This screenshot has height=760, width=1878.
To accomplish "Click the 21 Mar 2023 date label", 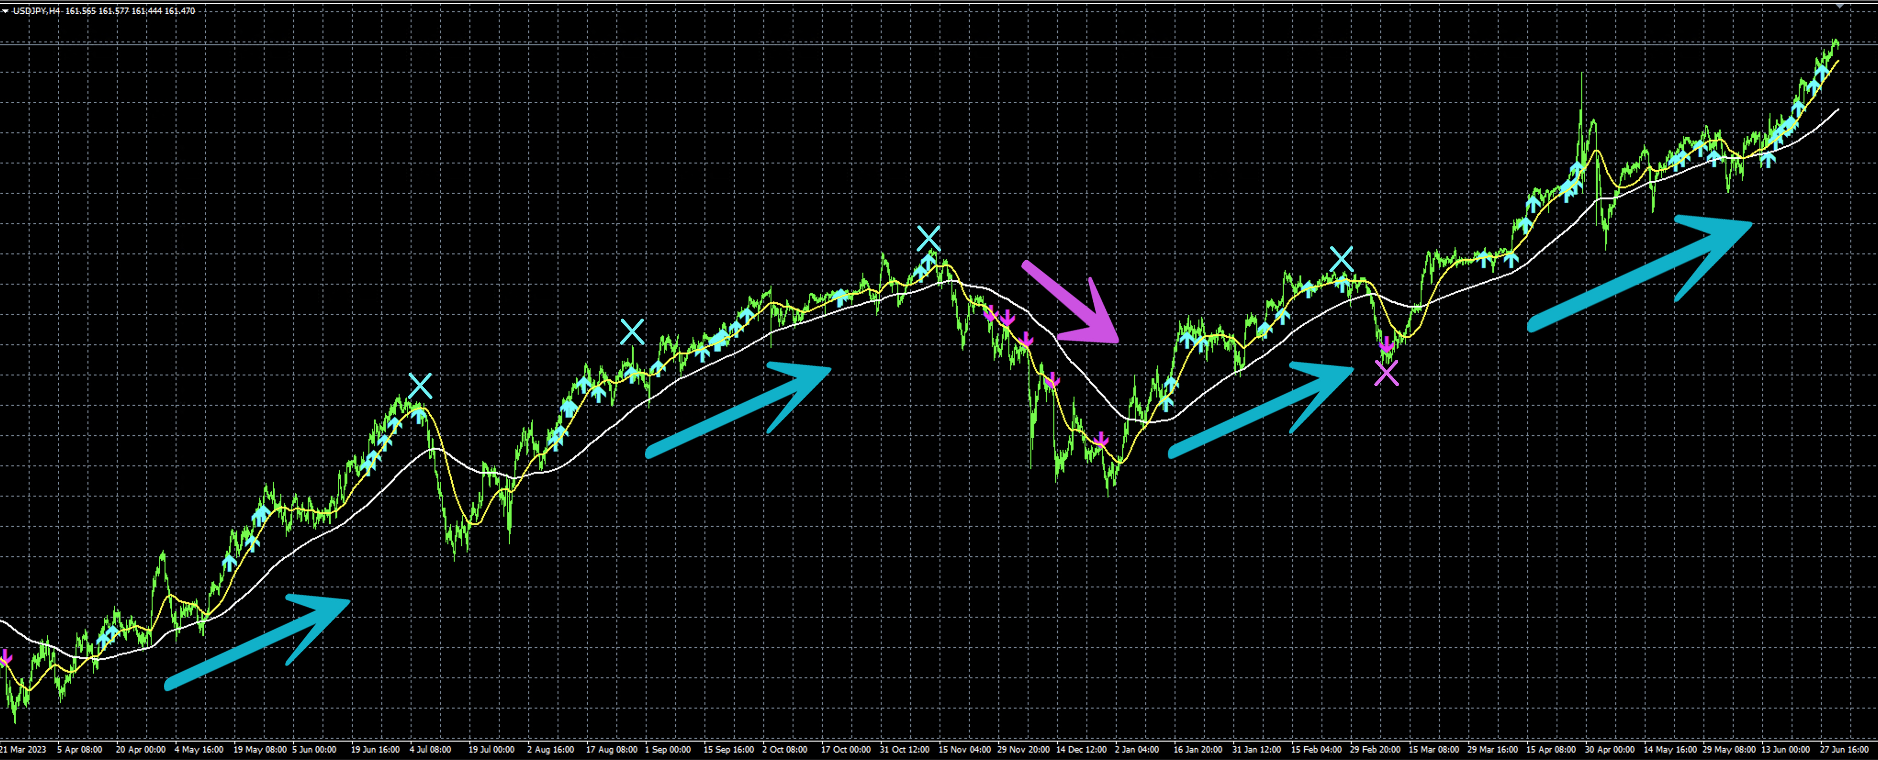I will (x=23, y=749).
